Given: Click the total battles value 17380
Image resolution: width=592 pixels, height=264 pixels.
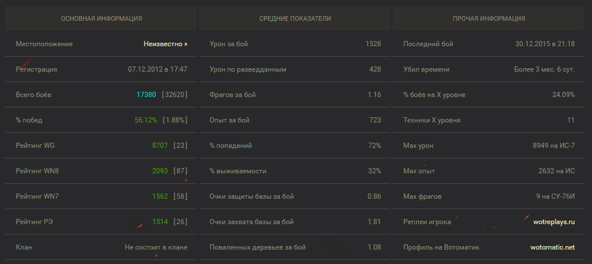Looking at the screenshot, I should (x=146, y=95).
